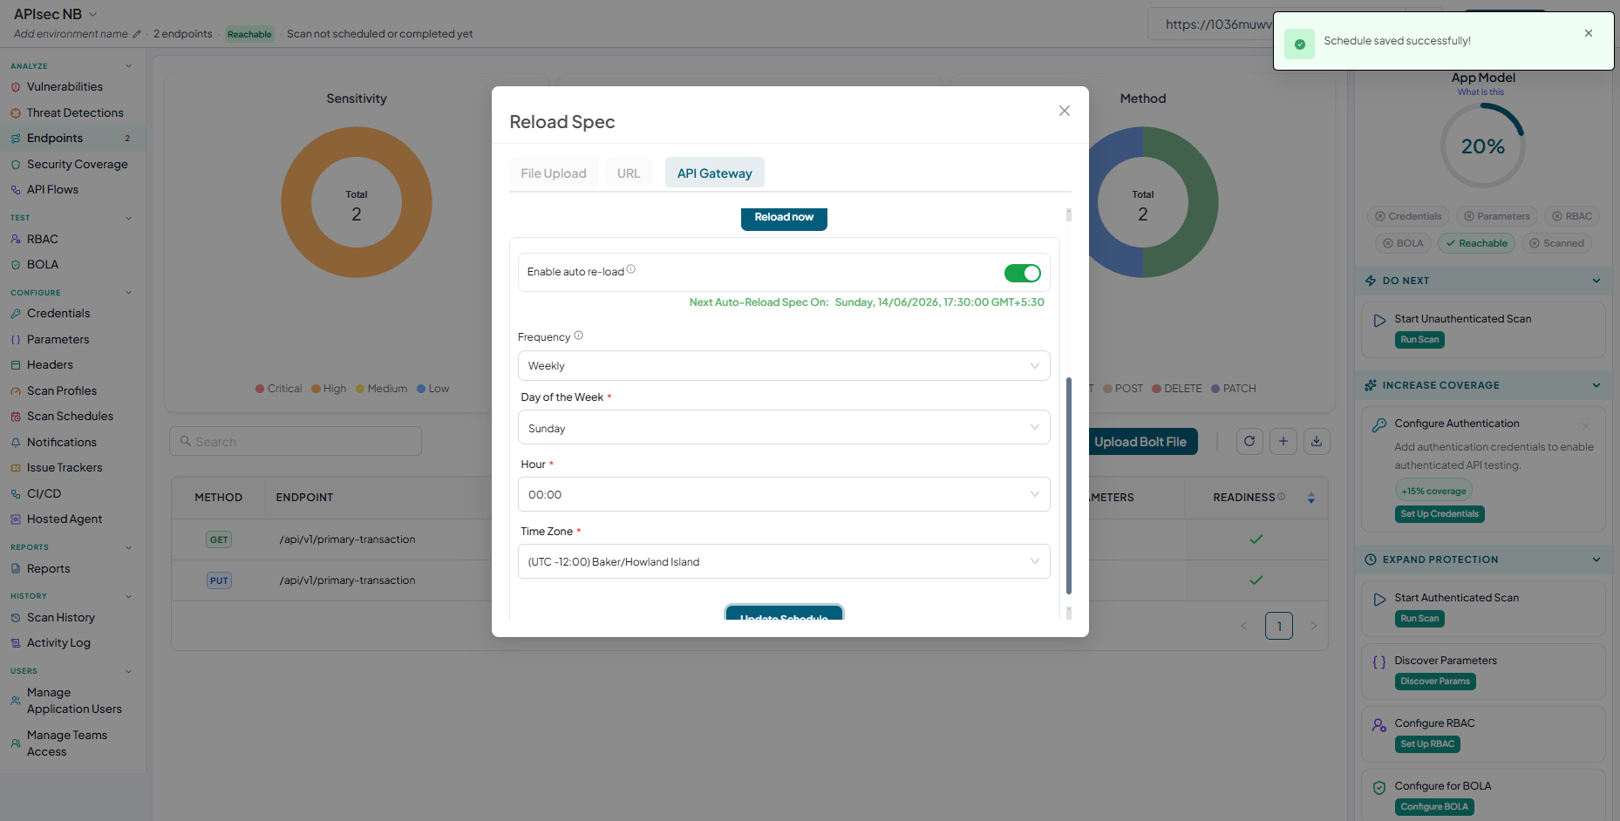Open Issue Trackers
1620x821 pixels.
point(65,468)
